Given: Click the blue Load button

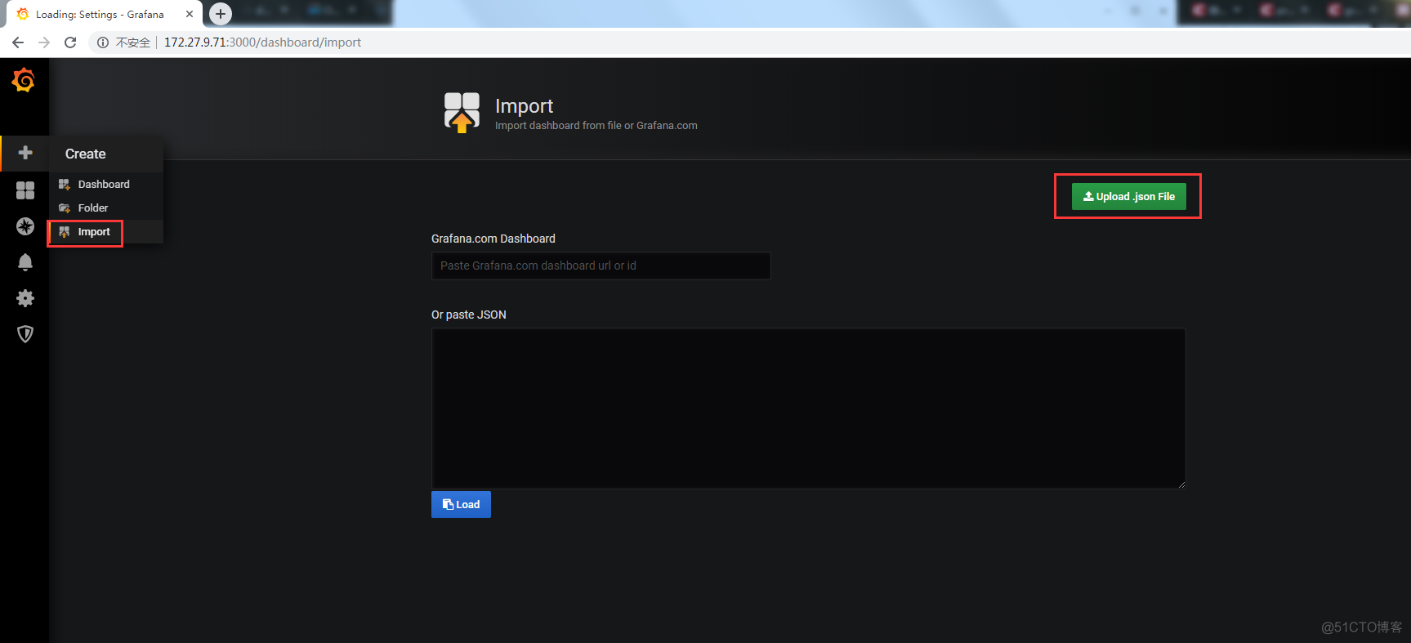Looking at the screenshot, I should [461, 504].
